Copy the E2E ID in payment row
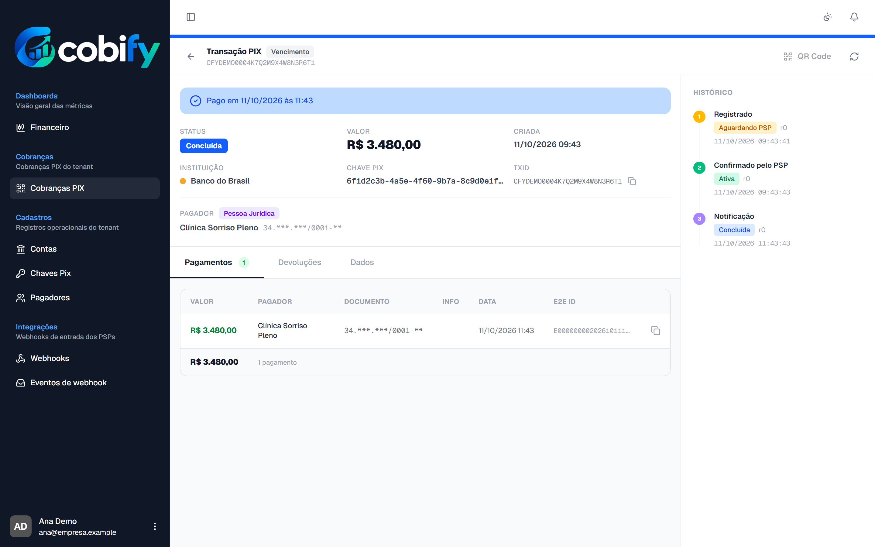Viewport: 875px width, 547px height. (x=655, y=330)
